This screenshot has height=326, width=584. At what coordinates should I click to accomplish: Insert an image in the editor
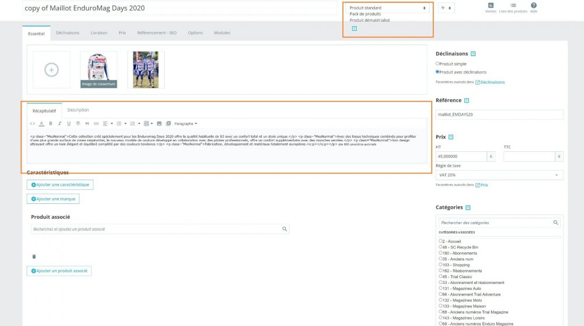(x=159, y=124)
